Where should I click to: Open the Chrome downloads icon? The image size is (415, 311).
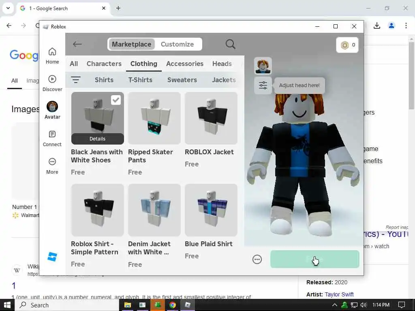point(377,26)
